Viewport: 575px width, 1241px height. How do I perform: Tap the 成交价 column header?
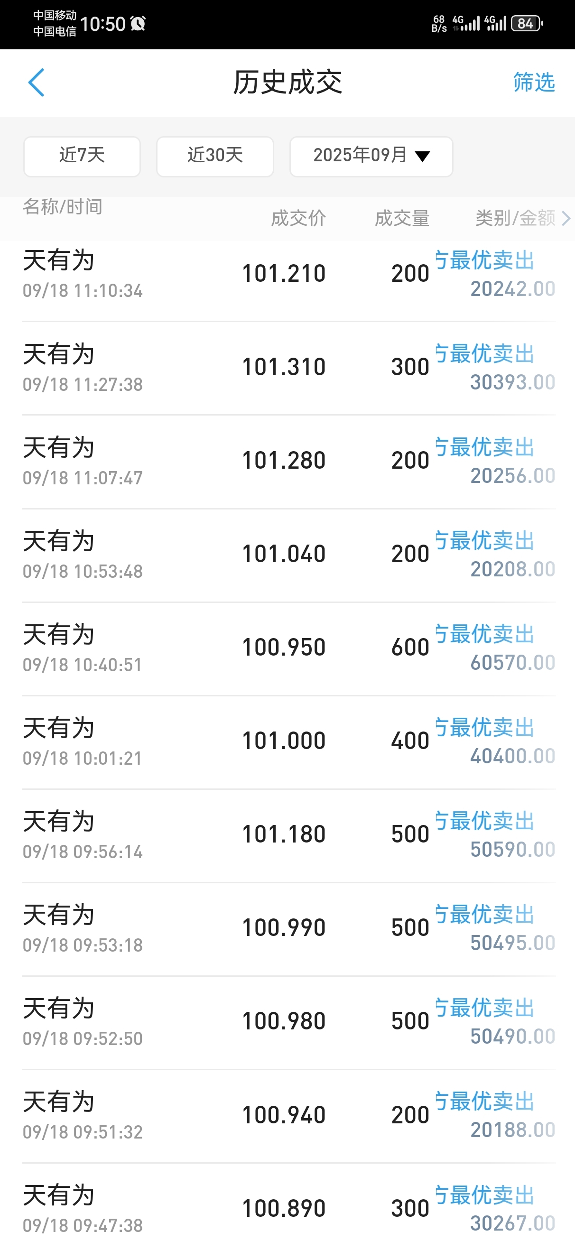click(298, 219)
